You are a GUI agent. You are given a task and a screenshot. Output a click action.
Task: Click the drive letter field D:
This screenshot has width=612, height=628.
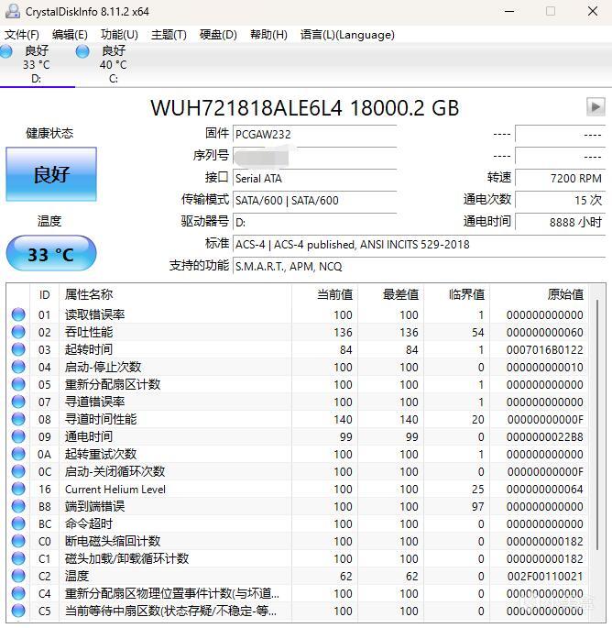tap(314, 222)
